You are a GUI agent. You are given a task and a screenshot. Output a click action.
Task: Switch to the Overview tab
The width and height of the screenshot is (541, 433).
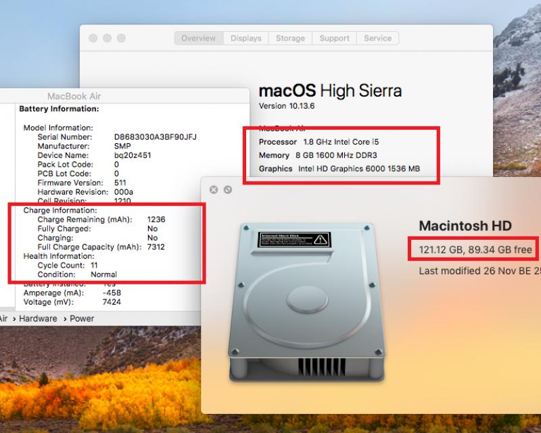point(199,39)
